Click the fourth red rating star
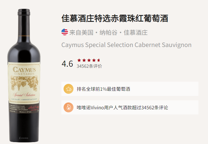Image resolution: width=208 pixels, height=144 pixels. point(94,60)
